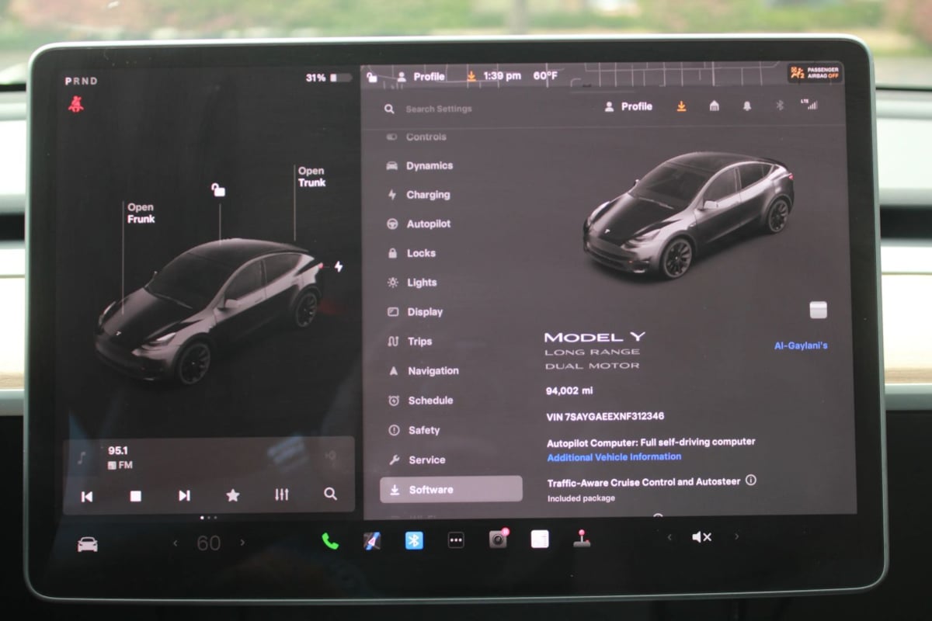Tap the HomeLink garage icon
932x621 pixels.
click(x=714, y=106)
